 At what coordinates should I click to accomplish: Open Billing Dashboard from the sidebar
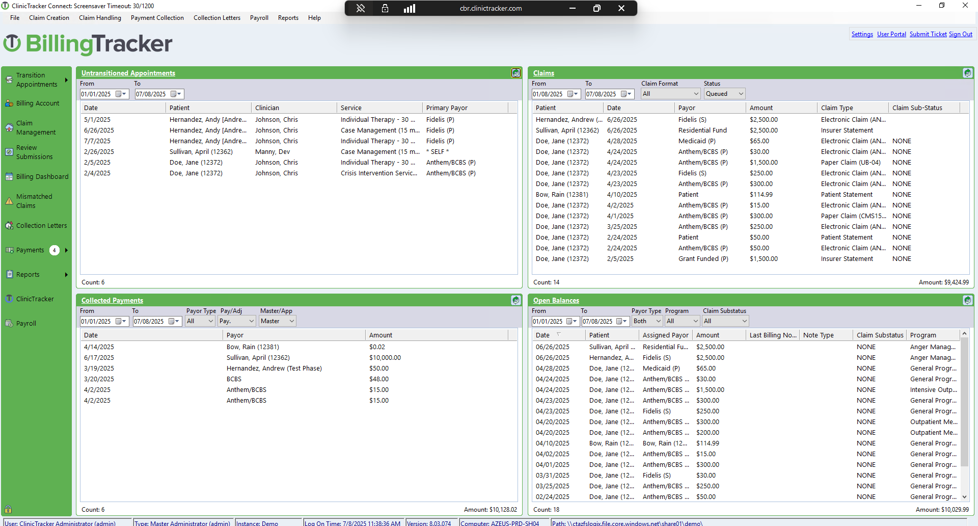tap(41, 176)
